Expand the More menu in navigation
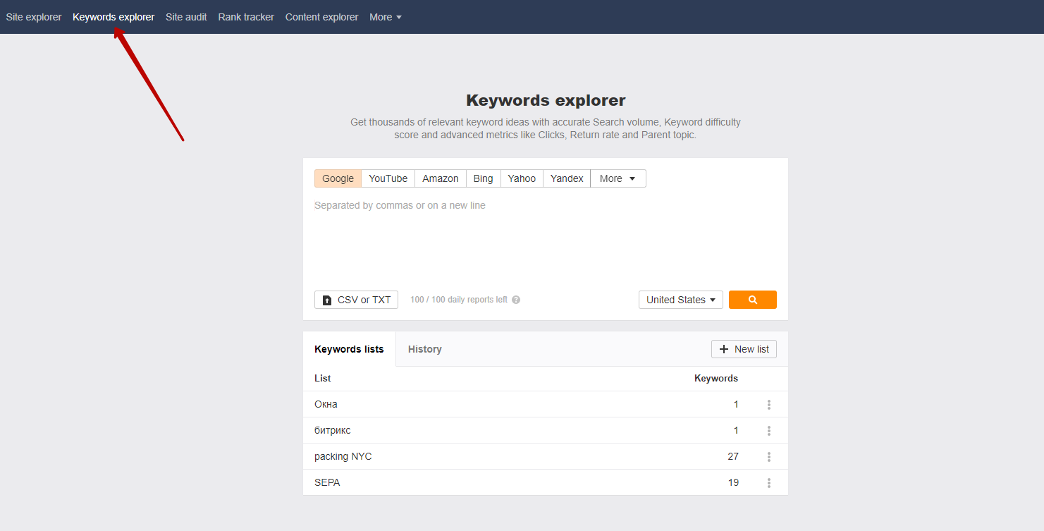 click(385, 17)
